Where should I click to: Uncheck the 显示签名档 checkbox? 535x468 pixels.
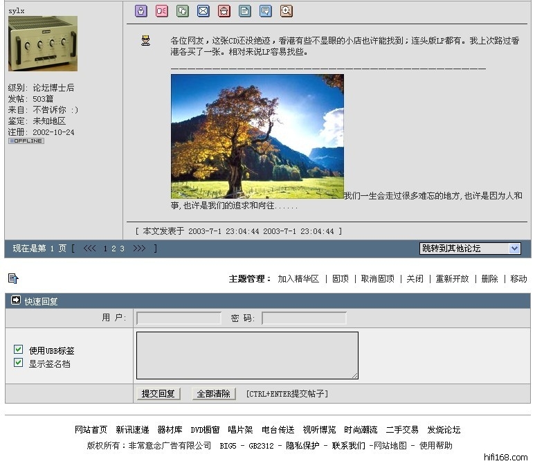point(19,363)
